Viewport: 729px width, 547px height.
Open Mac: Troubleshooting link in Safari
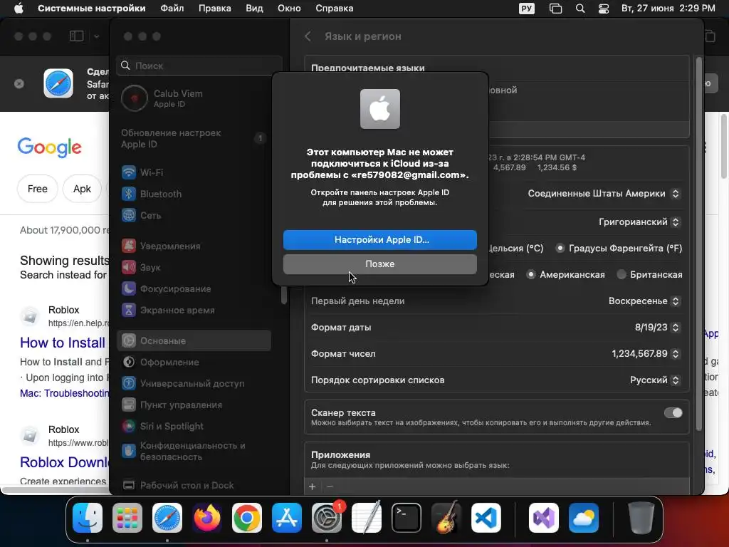(x=64, y=393)
